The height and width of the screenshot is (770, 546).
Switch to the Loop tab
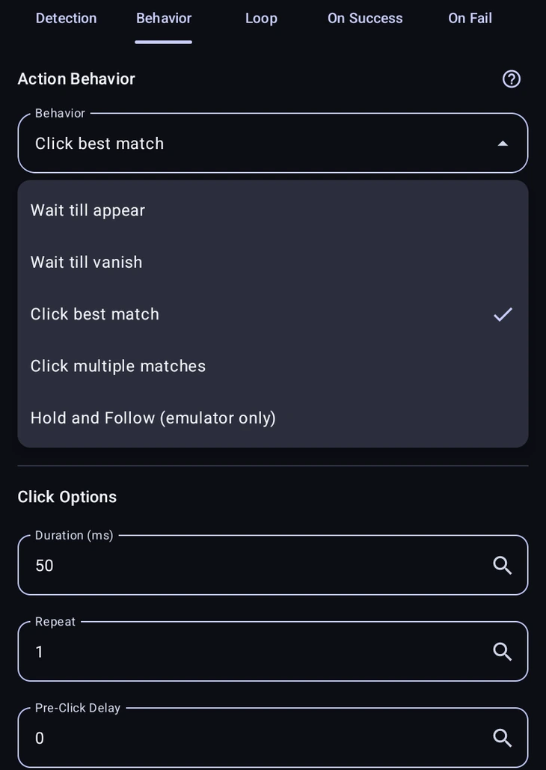pyautogui.click(x=261, y=19)
